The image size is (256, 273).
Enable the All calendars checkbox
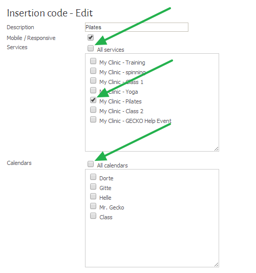91,164
